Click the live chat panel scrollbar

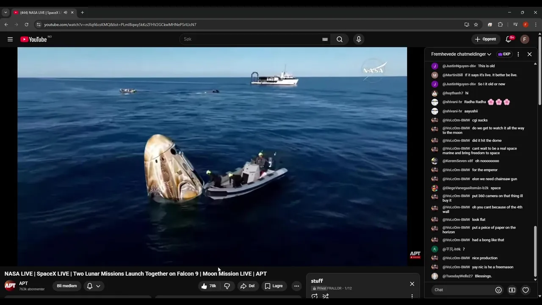(535, 251)
